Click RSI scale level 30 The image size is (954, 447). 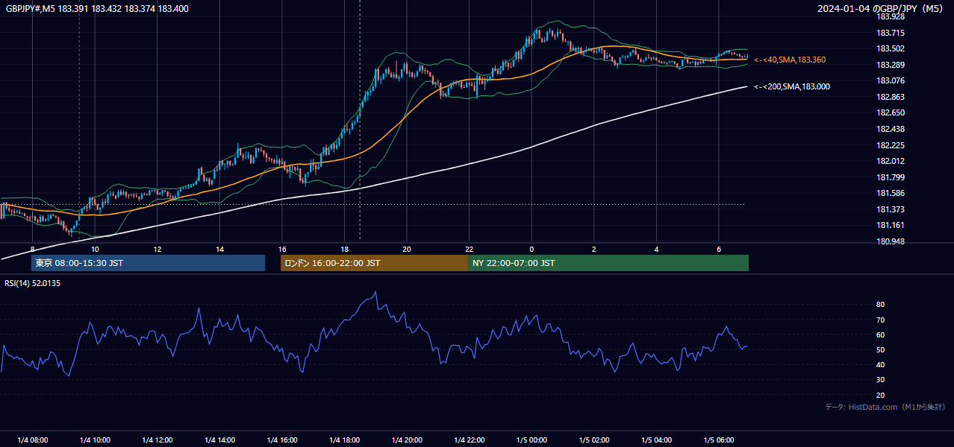coord(880,380)
